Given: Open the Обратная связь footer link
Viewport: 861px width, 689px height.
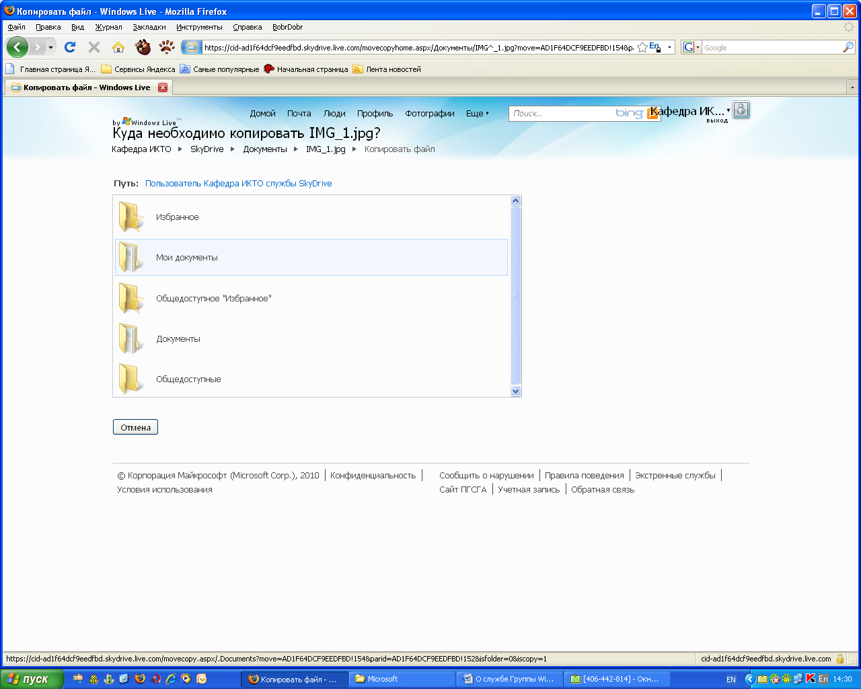Looking at the screenshot, I should pyautogui.click(x=603, y=490).
